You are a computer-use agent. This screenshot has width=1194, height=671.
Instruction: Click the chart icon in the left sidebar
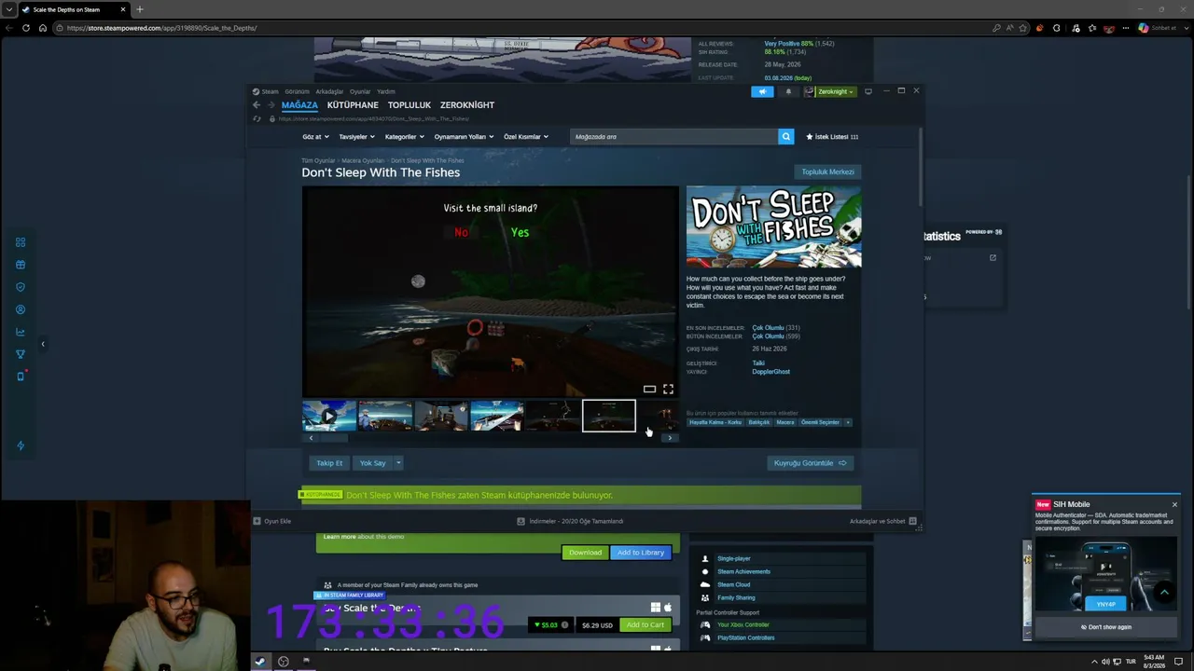tap(21, 332)
